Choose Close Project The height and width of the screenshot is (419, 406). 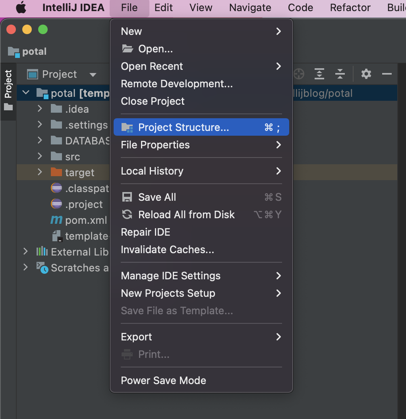pos(201,101)
